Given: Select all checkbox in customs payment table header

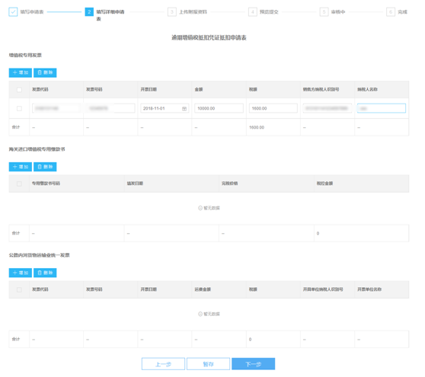Looking at the screenshot, I should (x=19, y=184).
